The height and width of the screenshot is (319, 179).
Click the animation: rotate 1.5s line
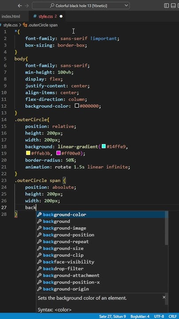(x=77, y=167)
